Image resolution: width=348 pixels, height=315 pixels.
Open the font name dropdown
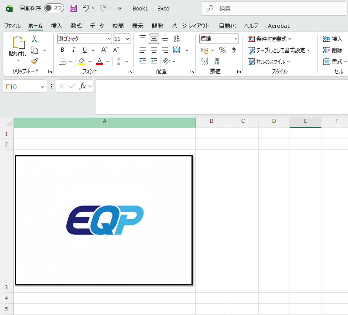109,39
